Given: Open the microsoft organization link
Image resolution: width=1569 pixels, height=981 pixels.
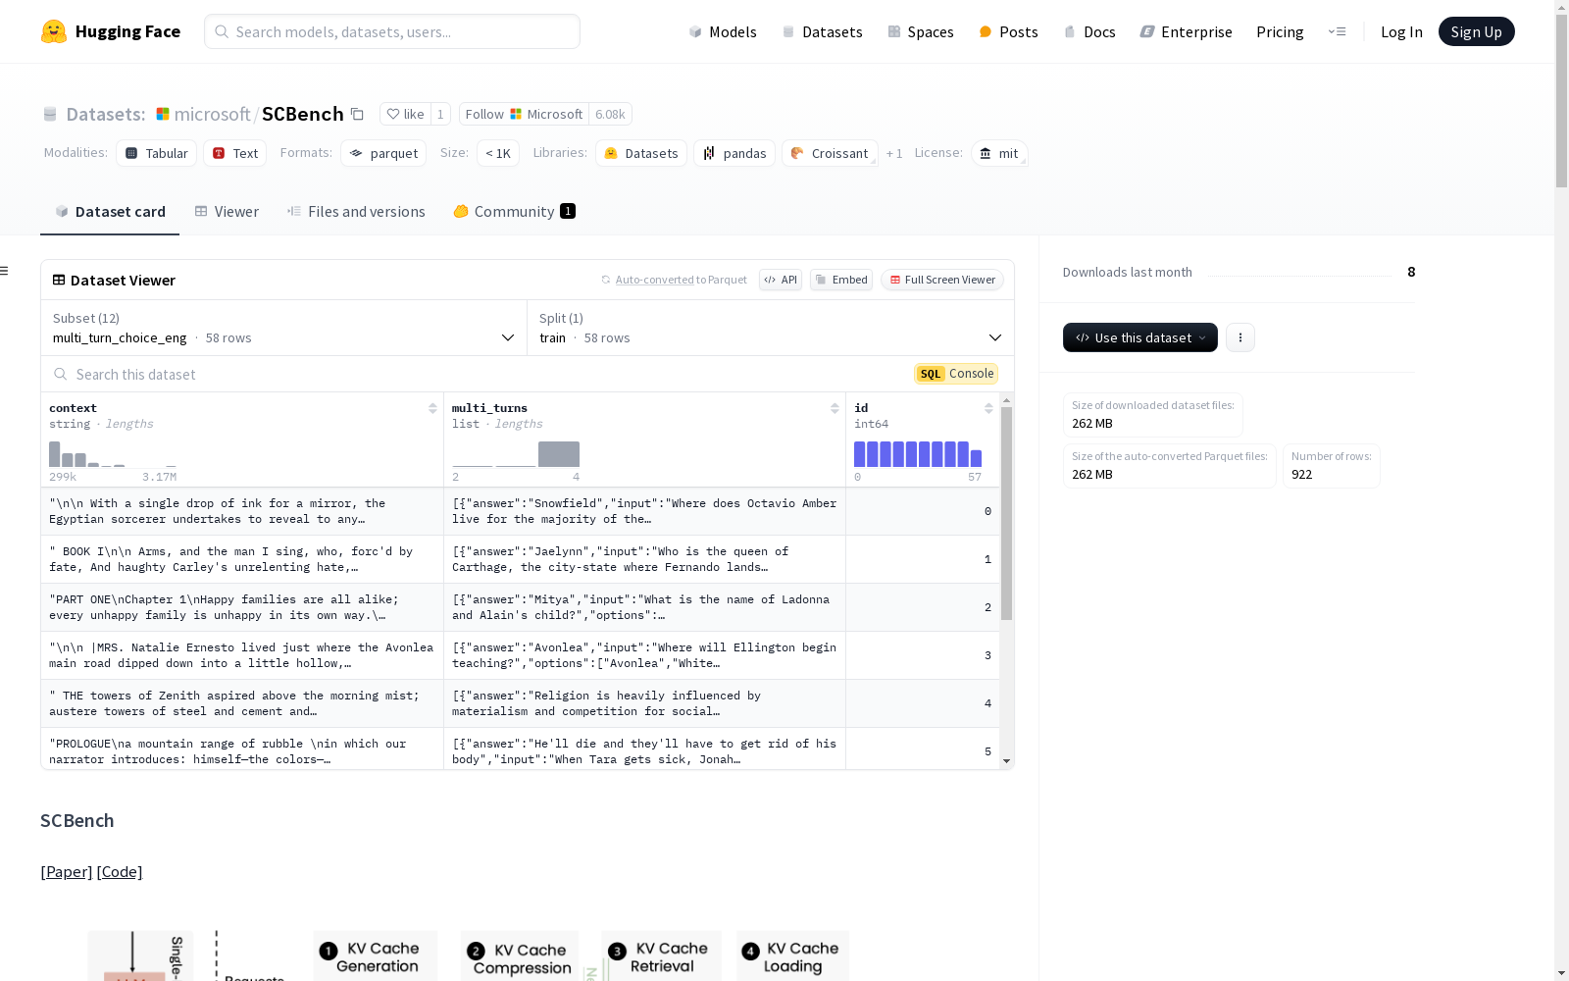Looking at the screenshot, I should 213,114.
